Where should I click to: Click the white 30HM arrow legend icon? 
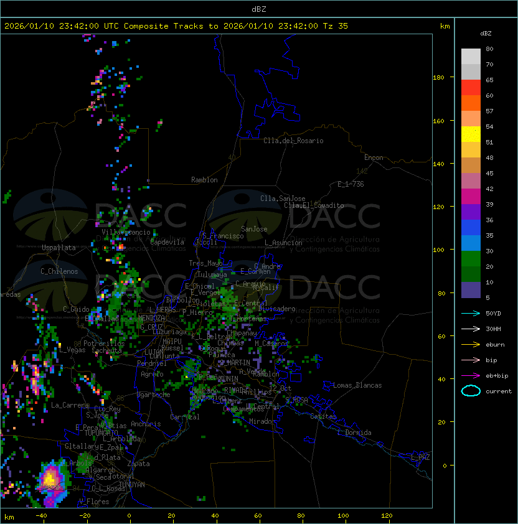pos(471,329)
